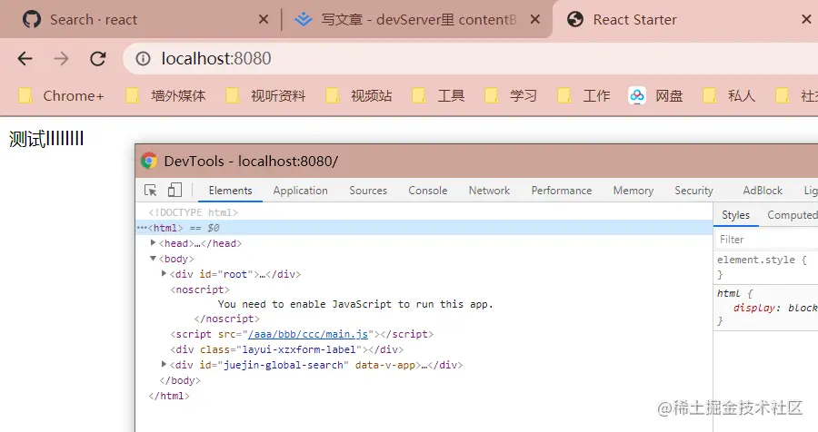
Task: Open the Sources panel tab
Action: [368, 191]
